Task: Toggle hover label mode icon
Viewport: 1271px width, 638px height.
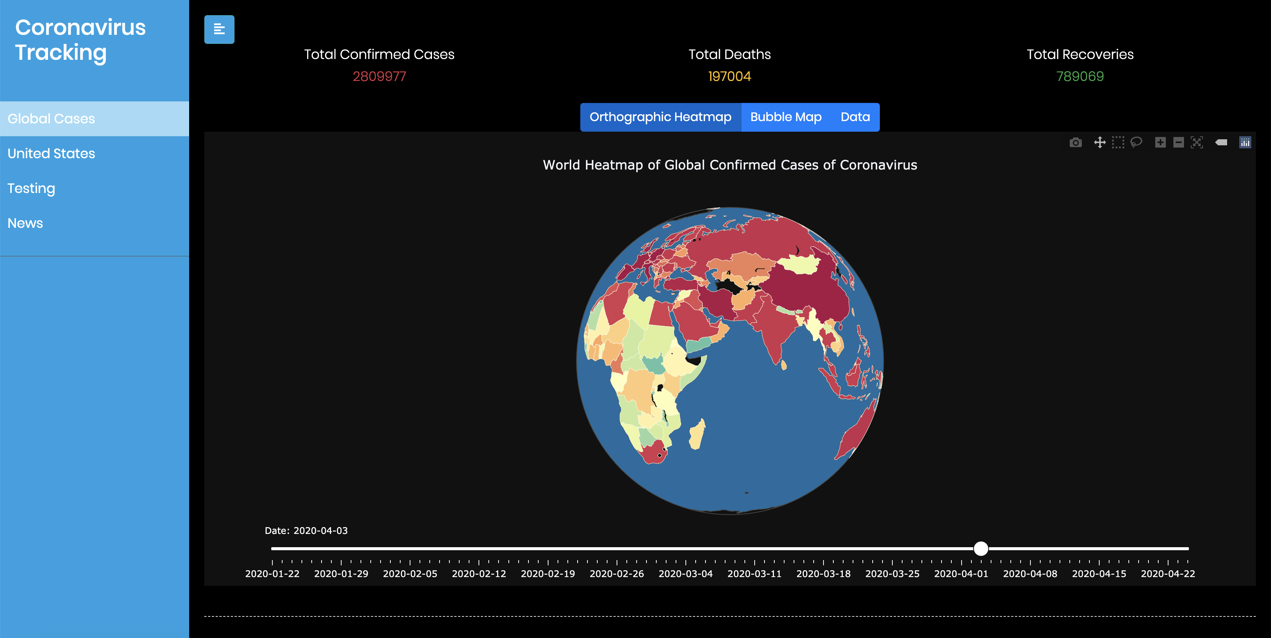Action: pos(1221,143)
